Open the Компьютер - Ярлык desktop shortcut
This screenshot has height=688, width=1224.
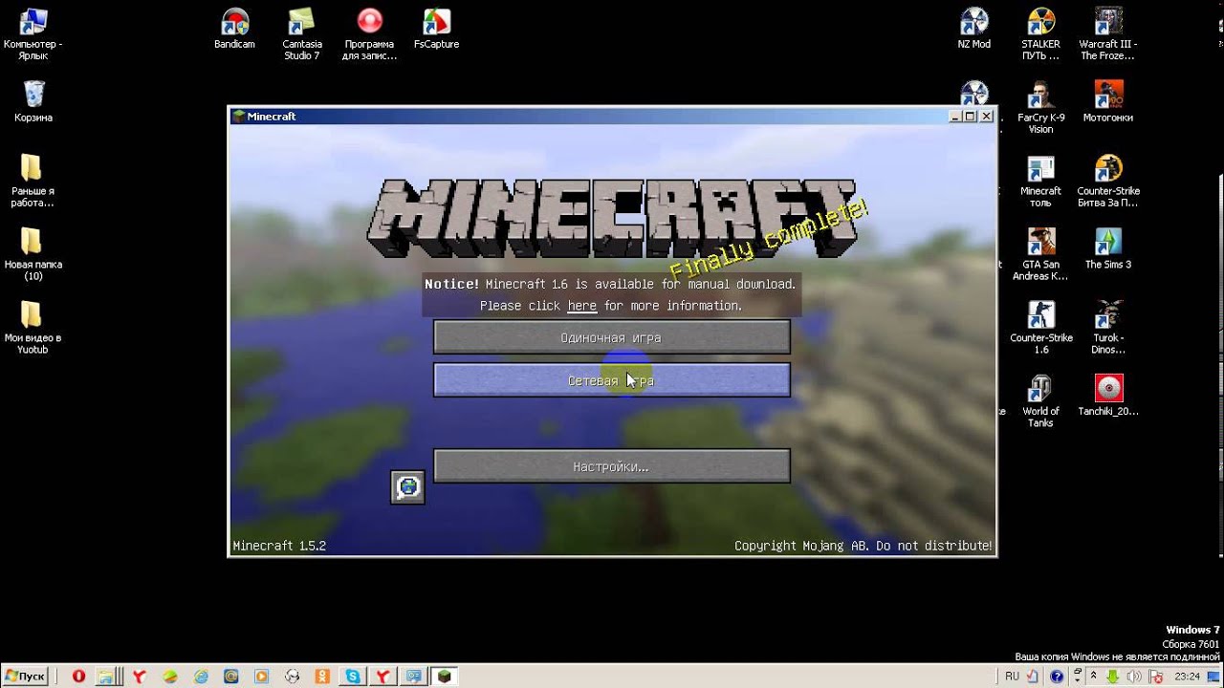33,34
